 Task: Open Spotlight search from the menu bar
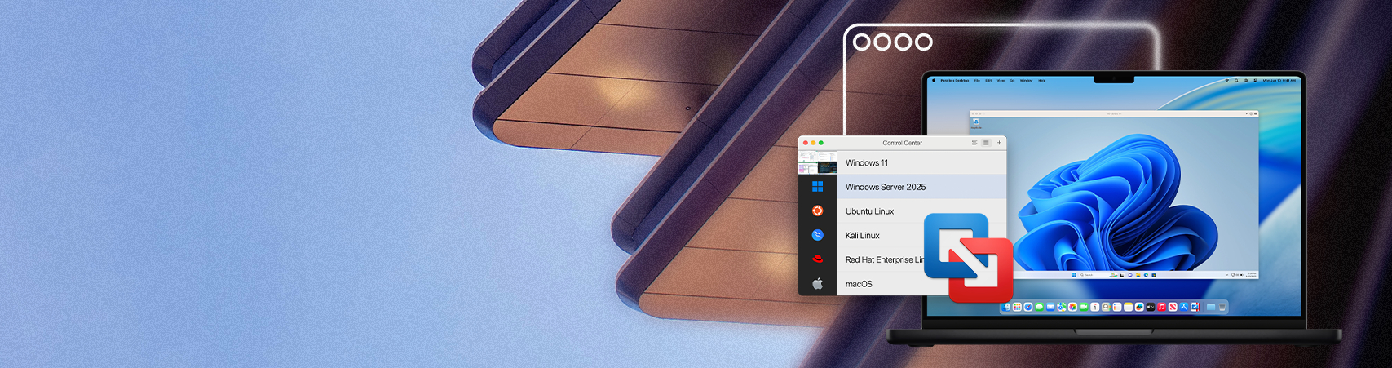coord(1236,81)
